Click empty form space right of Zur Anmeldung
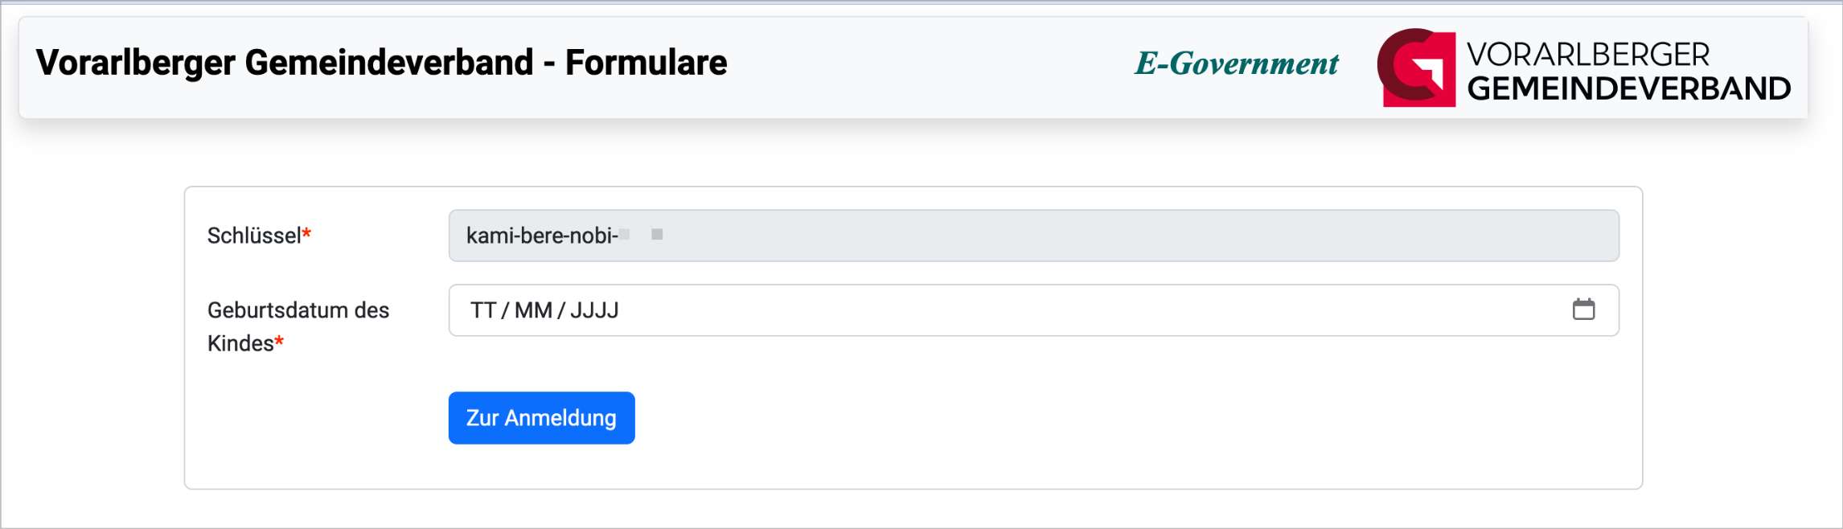 tap(1126, 418)
